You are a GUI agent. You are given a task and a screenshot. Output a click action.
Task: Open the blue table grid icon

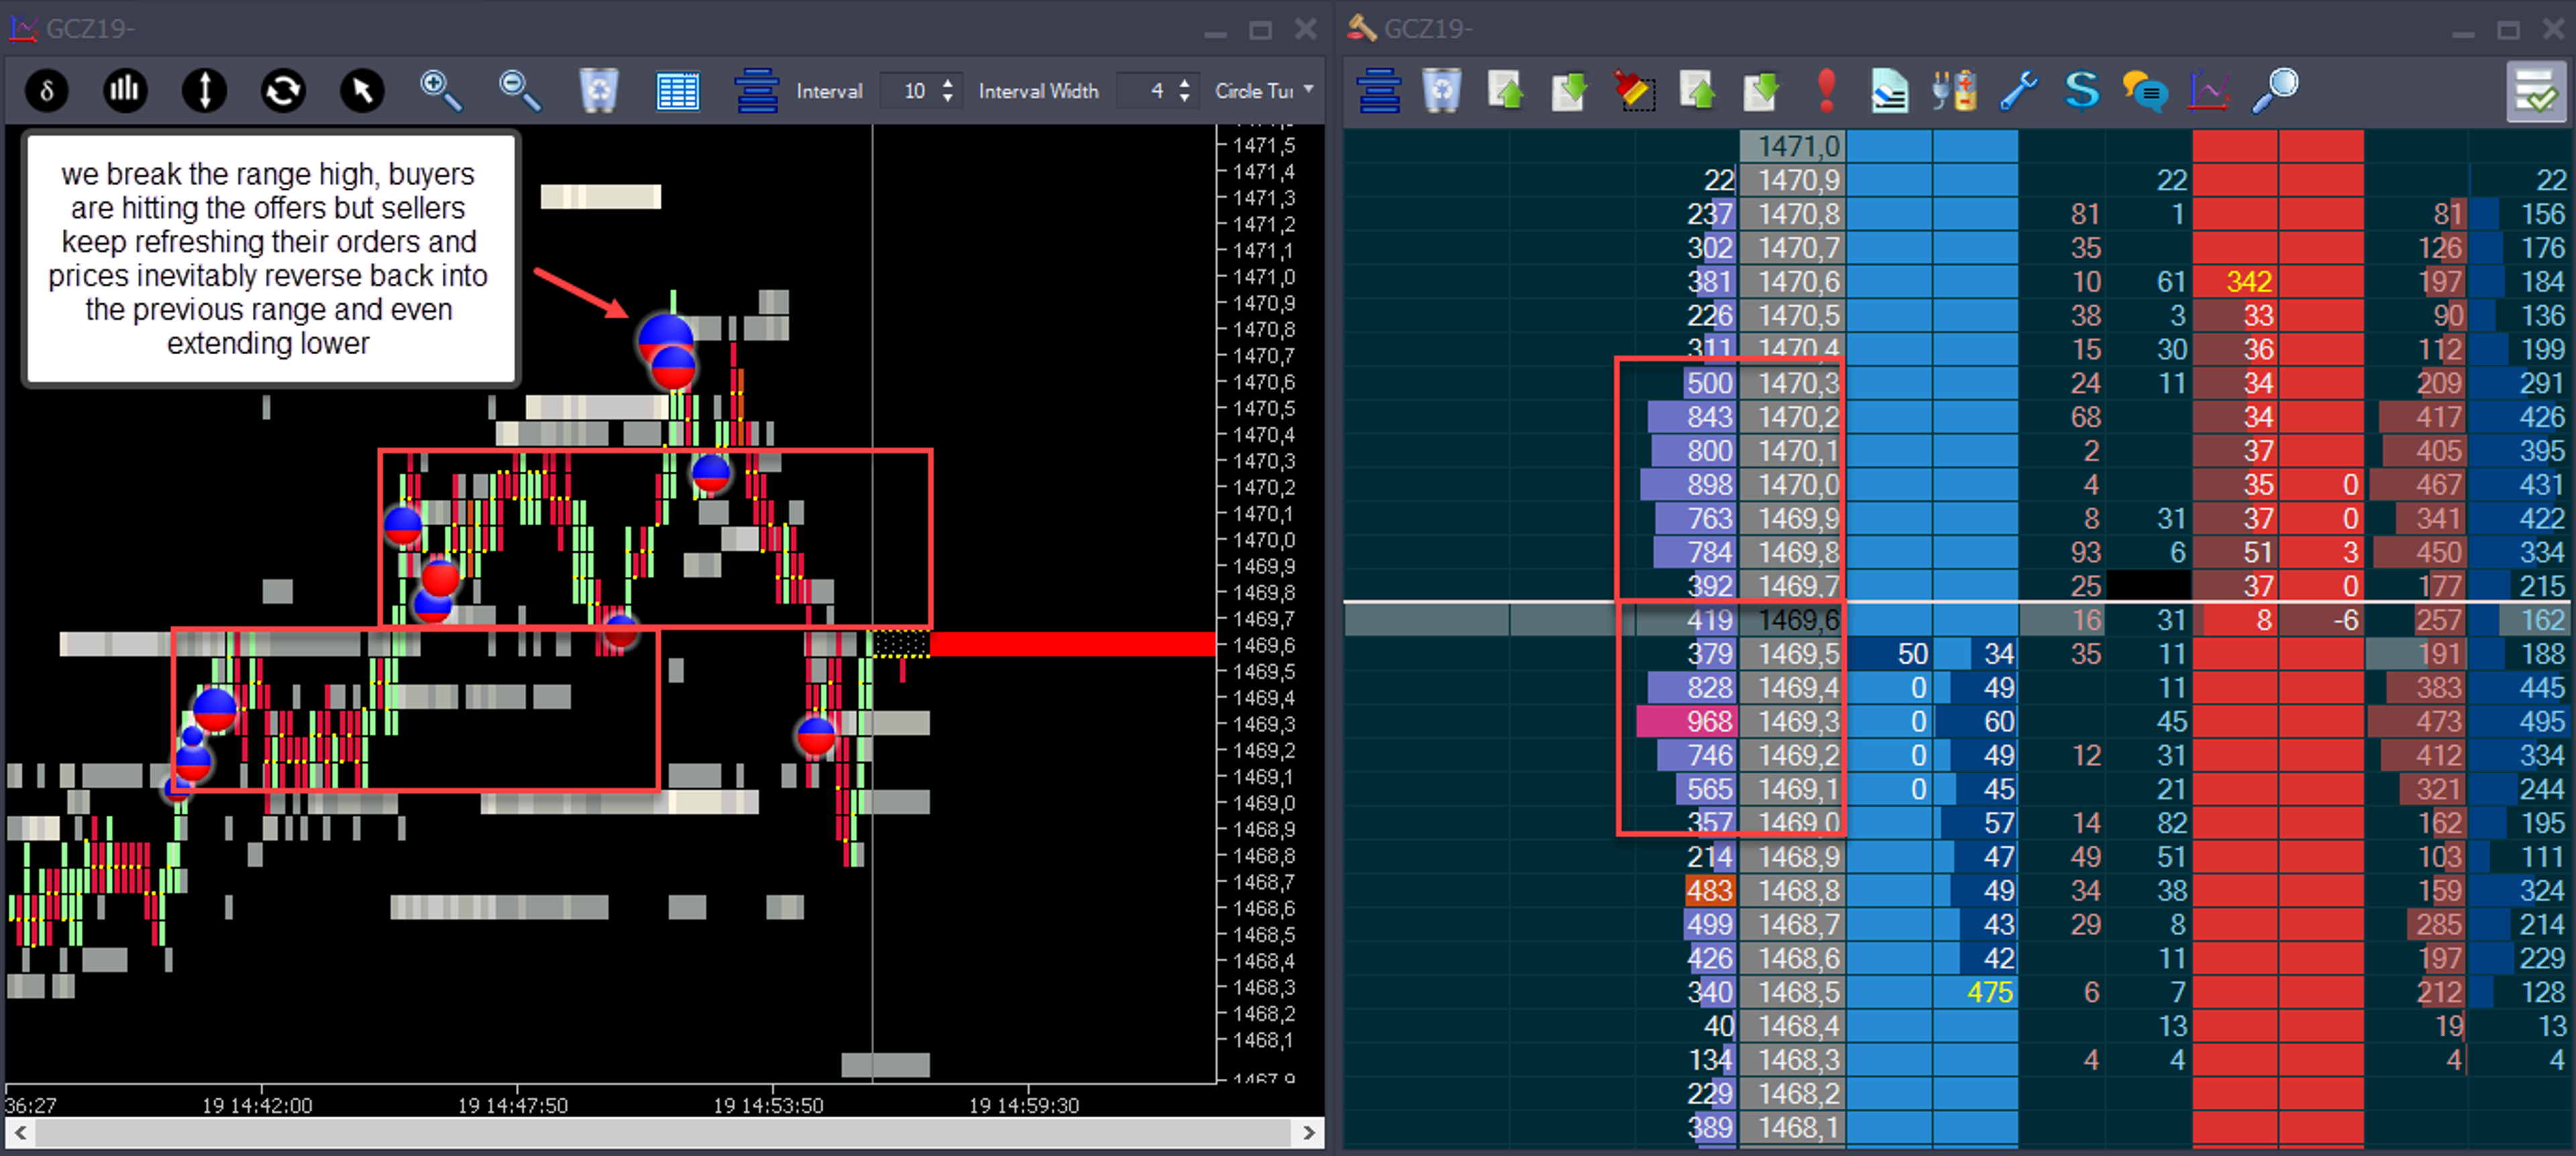tap(677, 91)
